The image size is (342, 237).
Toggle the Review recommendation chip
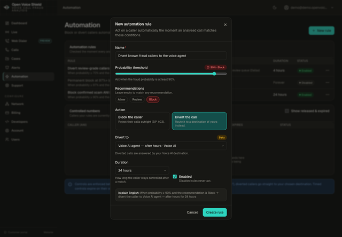pyautogui.click(x=137, y=99)
